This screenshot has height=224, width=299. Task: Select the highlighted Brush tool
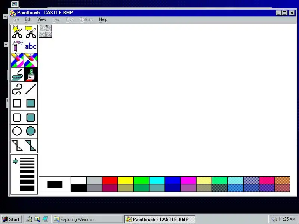(31, 75)
